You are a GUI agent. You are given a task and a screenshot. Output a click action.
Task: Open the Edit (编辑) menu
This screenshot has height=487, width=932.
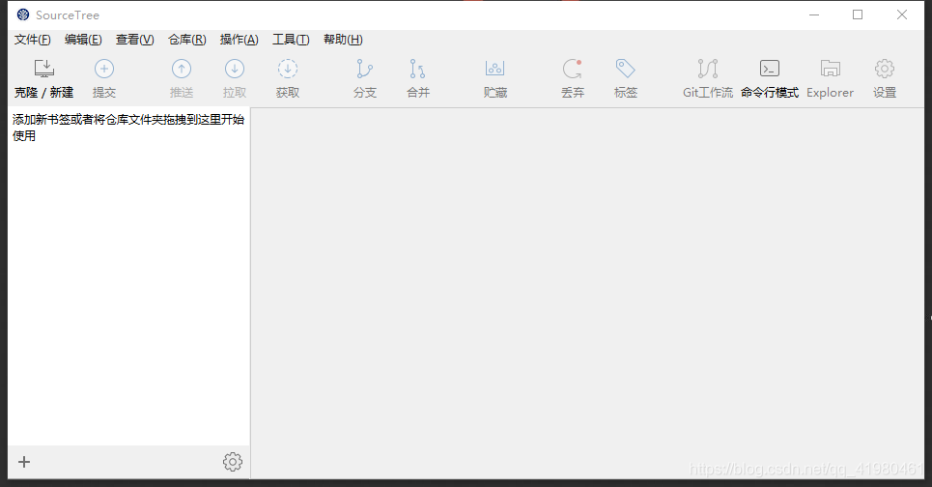(83, 40)
